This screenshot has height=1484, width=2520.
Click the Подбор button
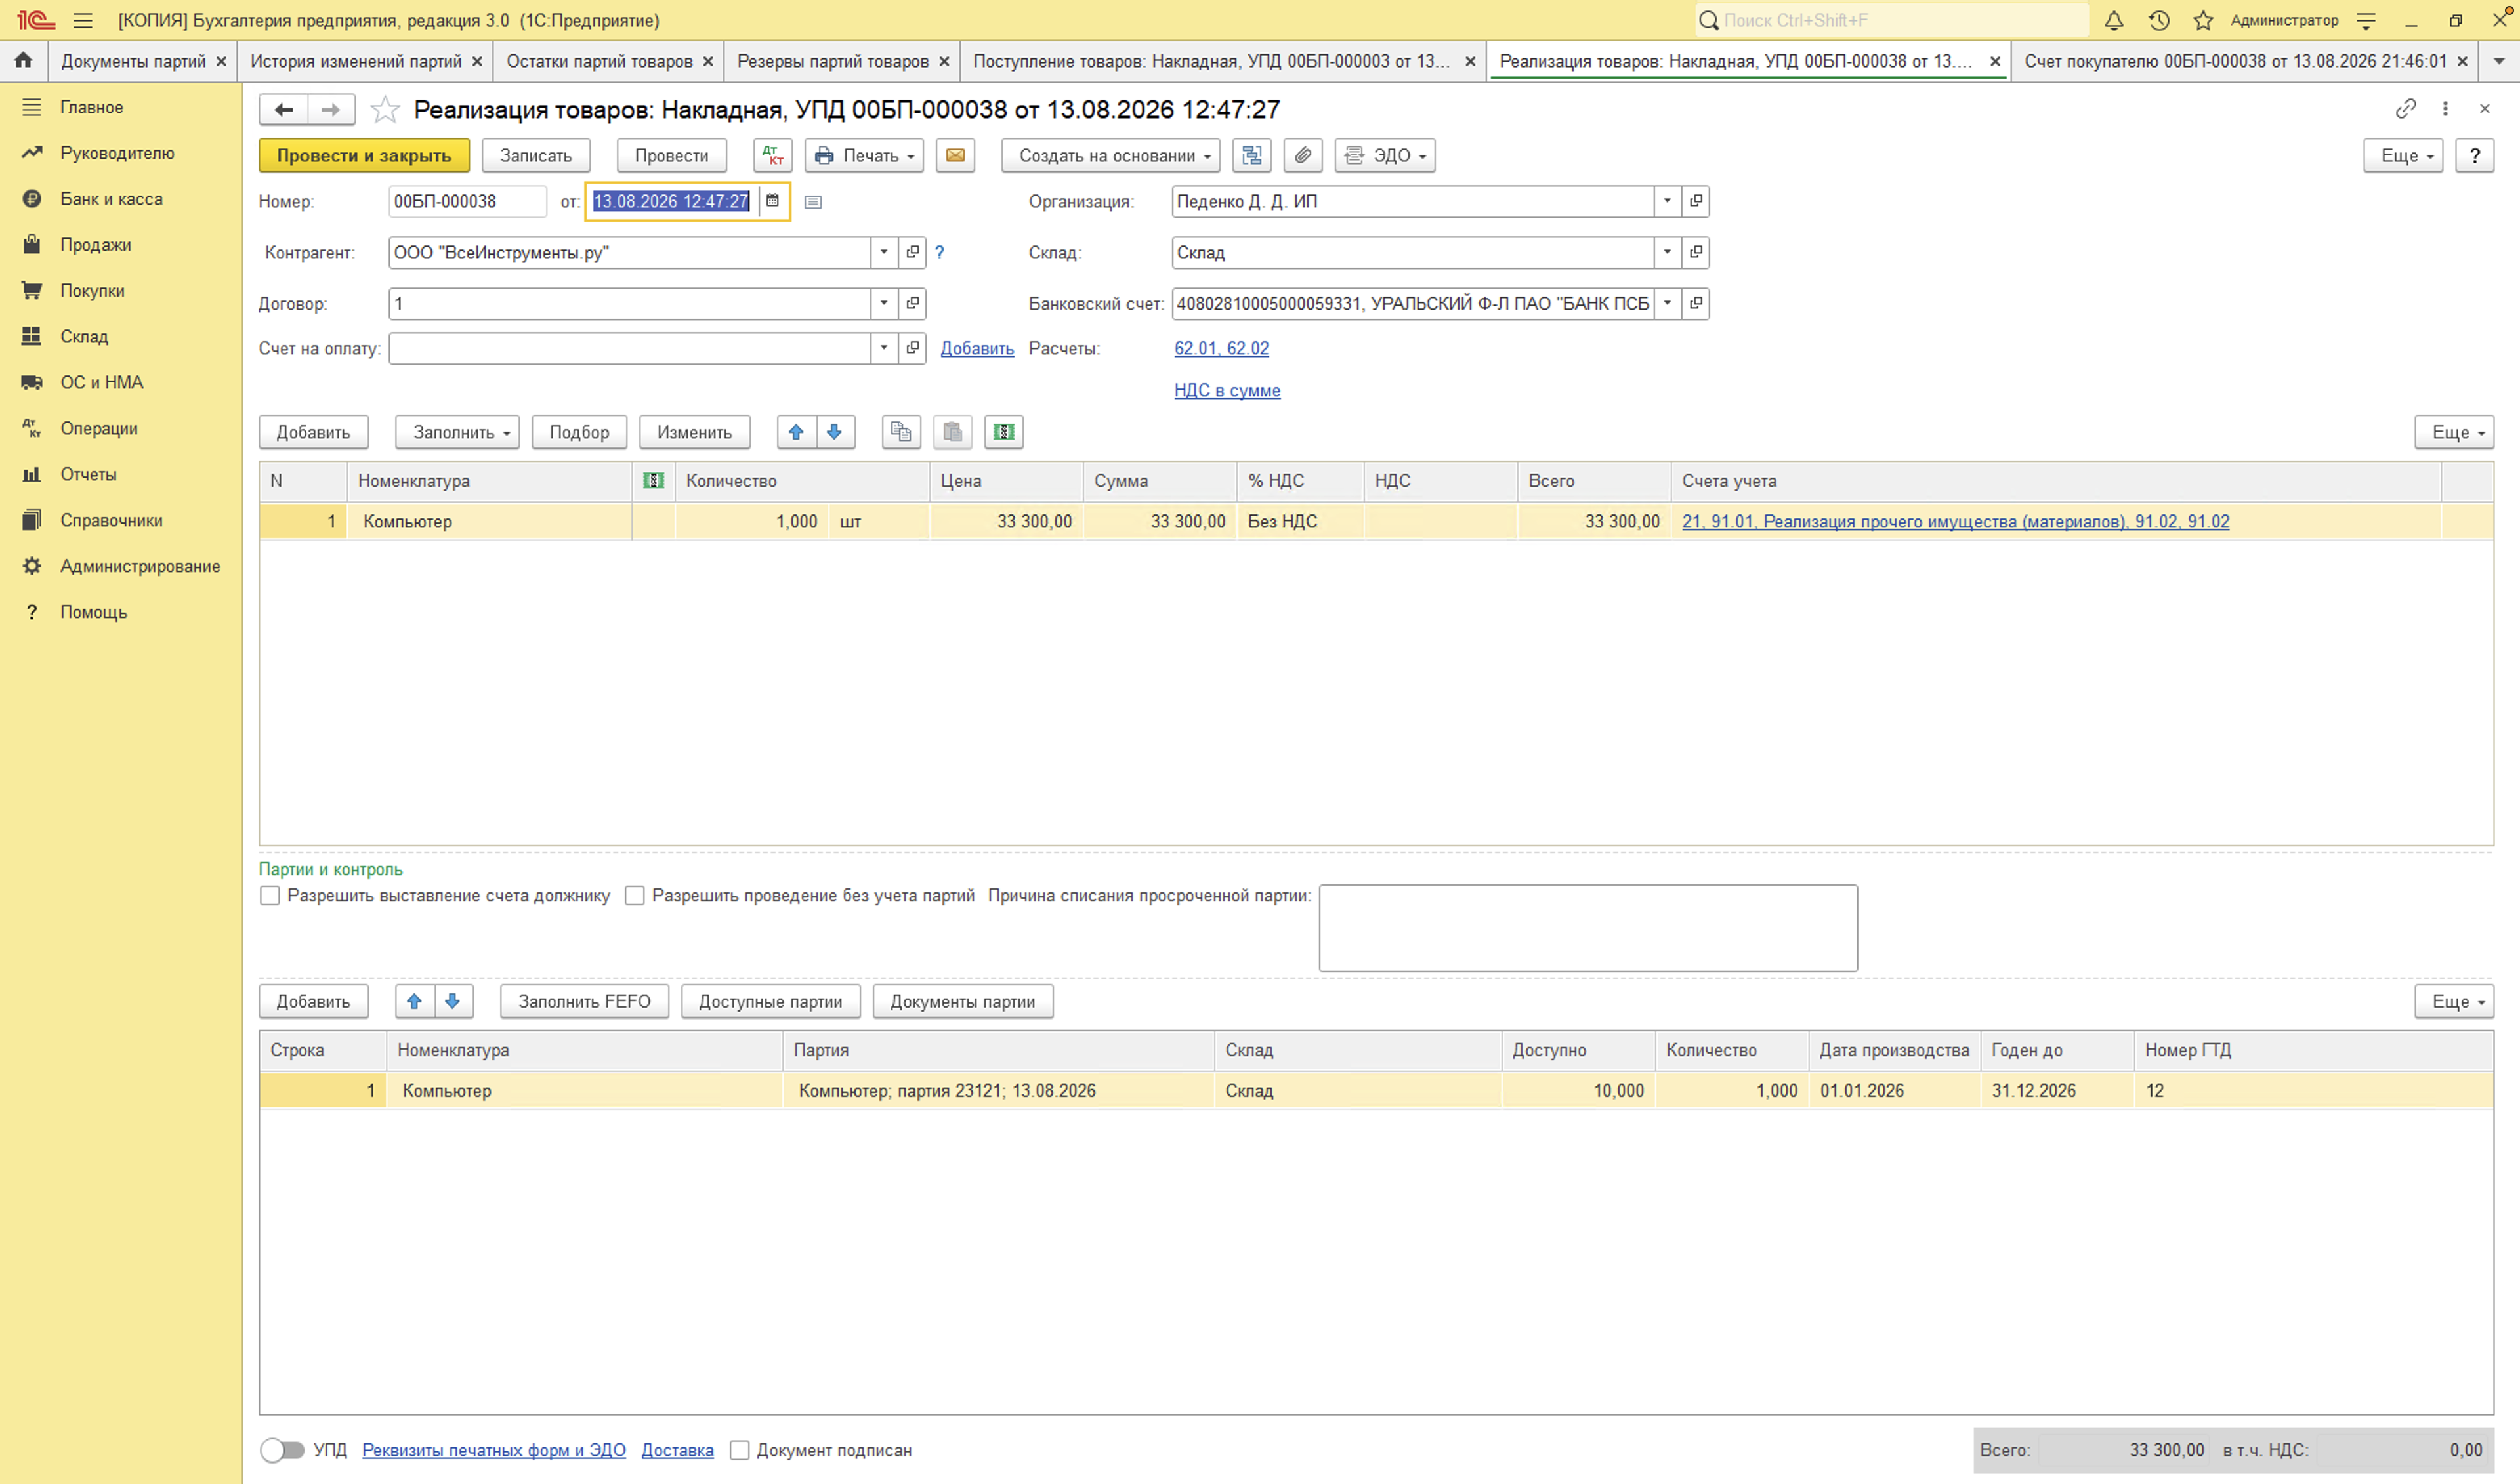pos(580,432)
